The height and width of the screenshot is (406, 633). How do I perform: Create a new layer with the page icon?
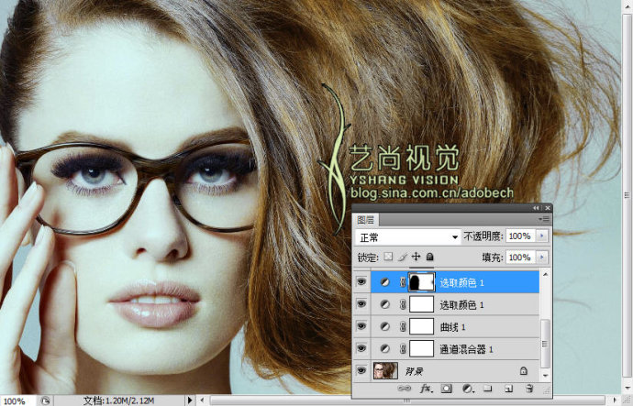[x=508, y=389]
